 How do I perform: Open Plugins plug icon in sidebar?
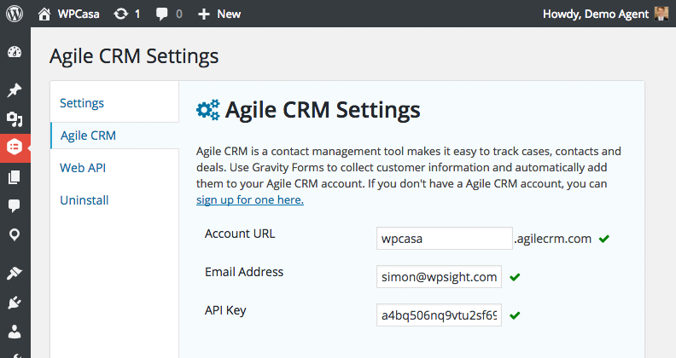click(x=15, y=303)
